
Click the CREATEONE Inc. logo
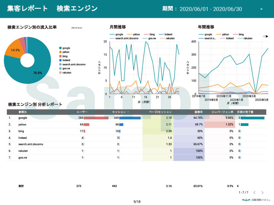[x=256, y=200]
